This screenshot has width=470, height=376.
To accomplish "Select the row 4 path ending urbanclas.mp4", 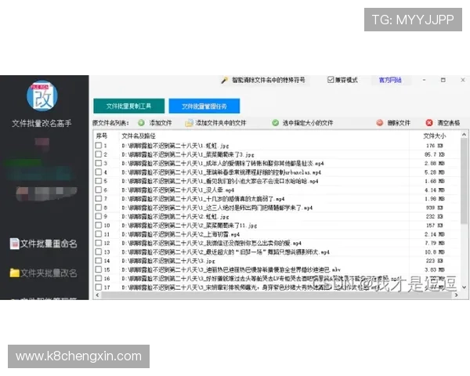I will pyautogui.click(x=221, y=172).
